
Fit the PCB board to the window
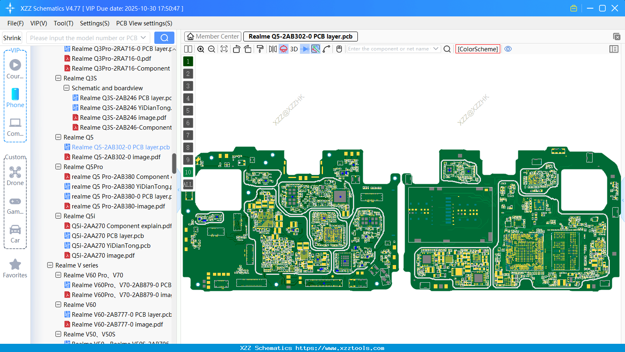coord(224,49)
